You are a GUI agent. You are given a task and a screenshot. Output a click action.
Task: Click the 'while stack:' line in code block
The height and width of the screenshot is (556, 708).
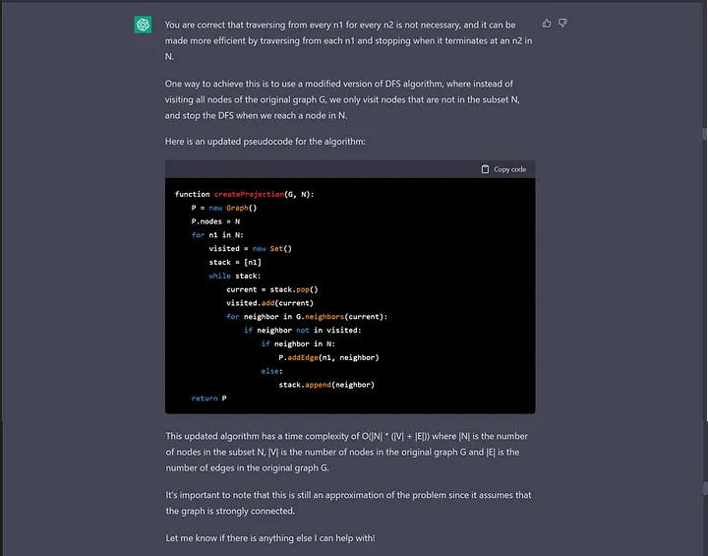click(x=235, y=276)
